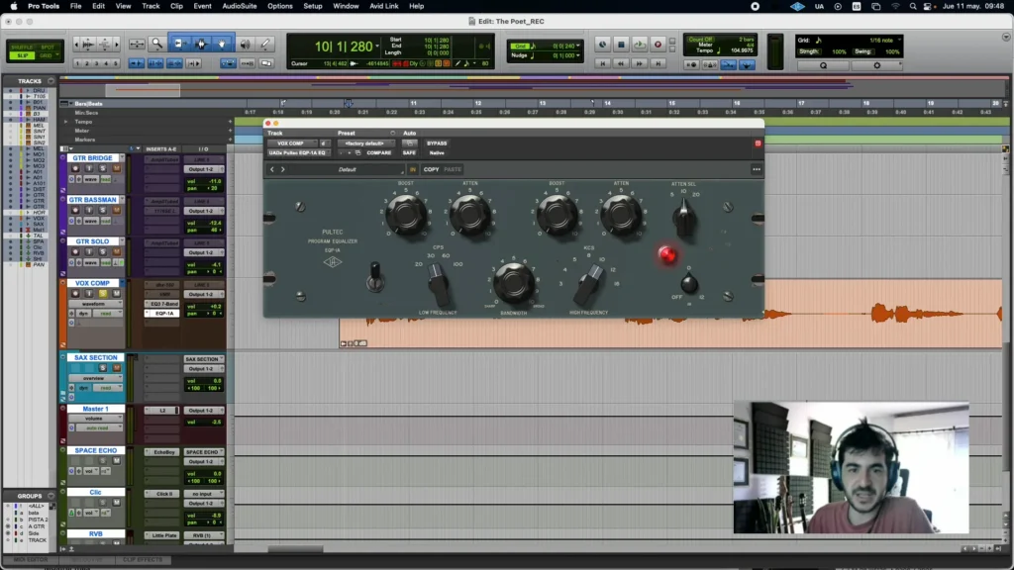Viewport: 1014px width, 570px height.
Task: Toggle the plugin IN button
Action: pyautogui.click(x=413, y=169)
